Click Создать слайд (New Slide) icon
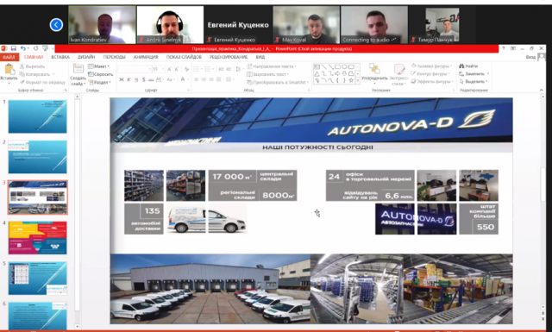552x332 pixels. tap(78, 69)
